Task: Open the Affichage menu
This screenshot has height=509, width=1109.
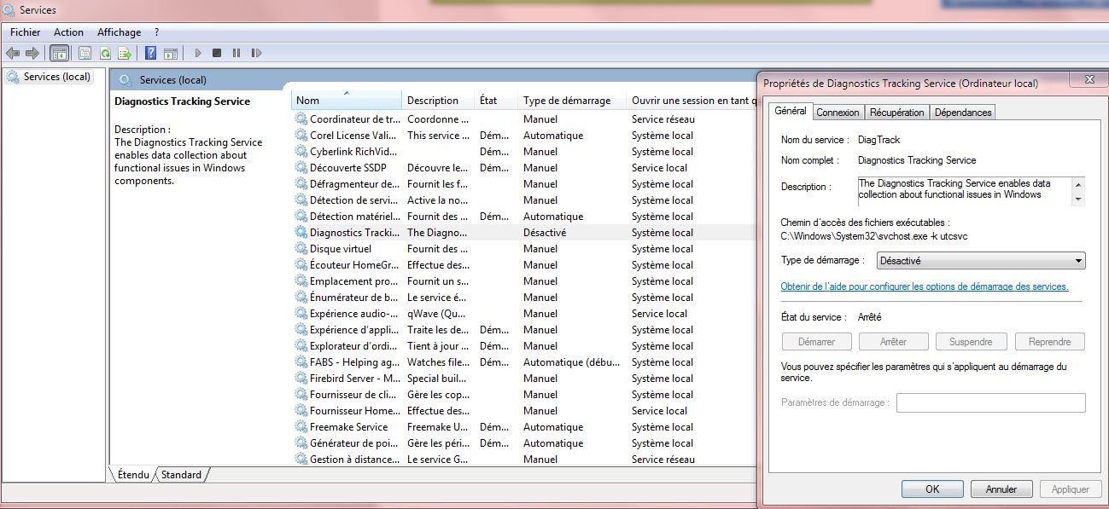Action: (119, 32)
